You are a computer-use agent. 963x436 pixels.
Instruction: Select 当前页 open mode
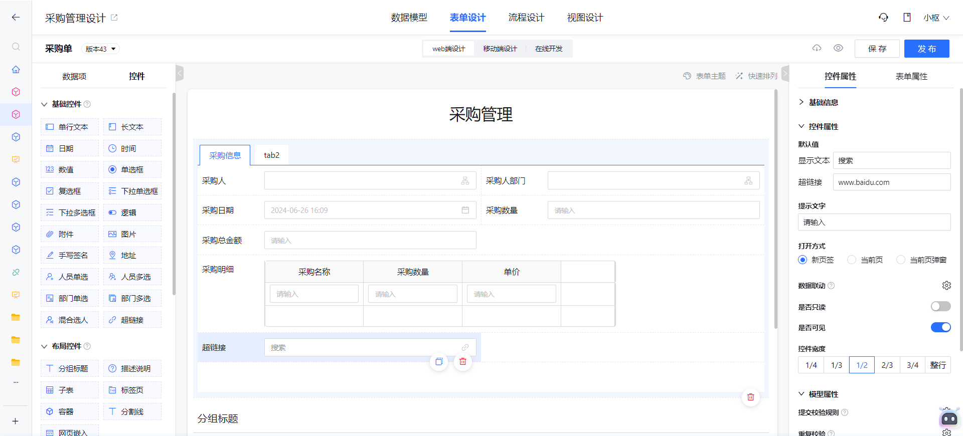point(852,260)
